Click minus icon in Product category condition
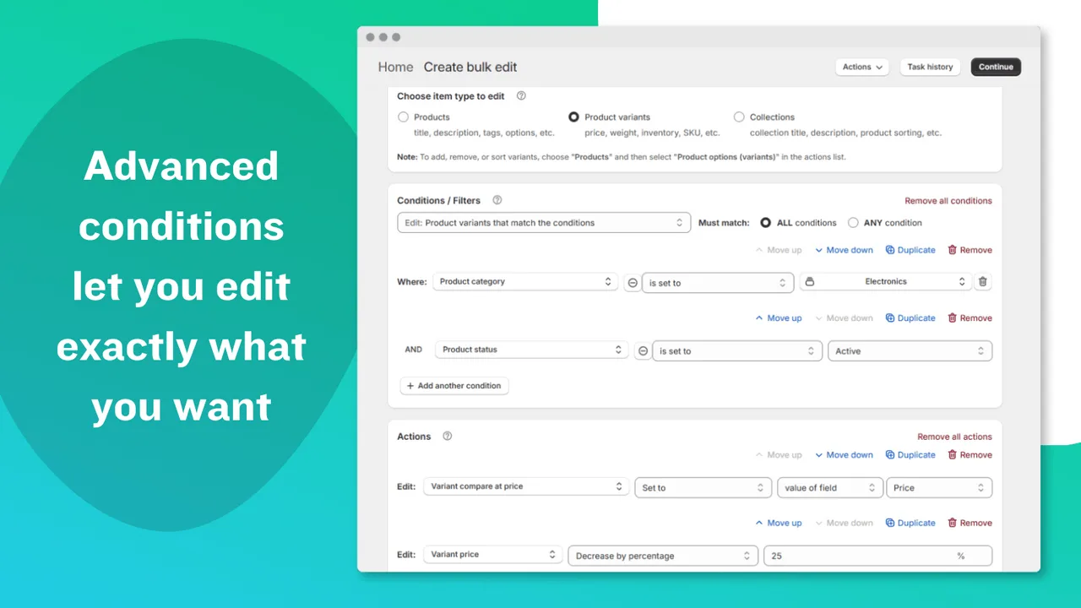Viewport: 1081px width, 608px height. (x=632, y=283)
